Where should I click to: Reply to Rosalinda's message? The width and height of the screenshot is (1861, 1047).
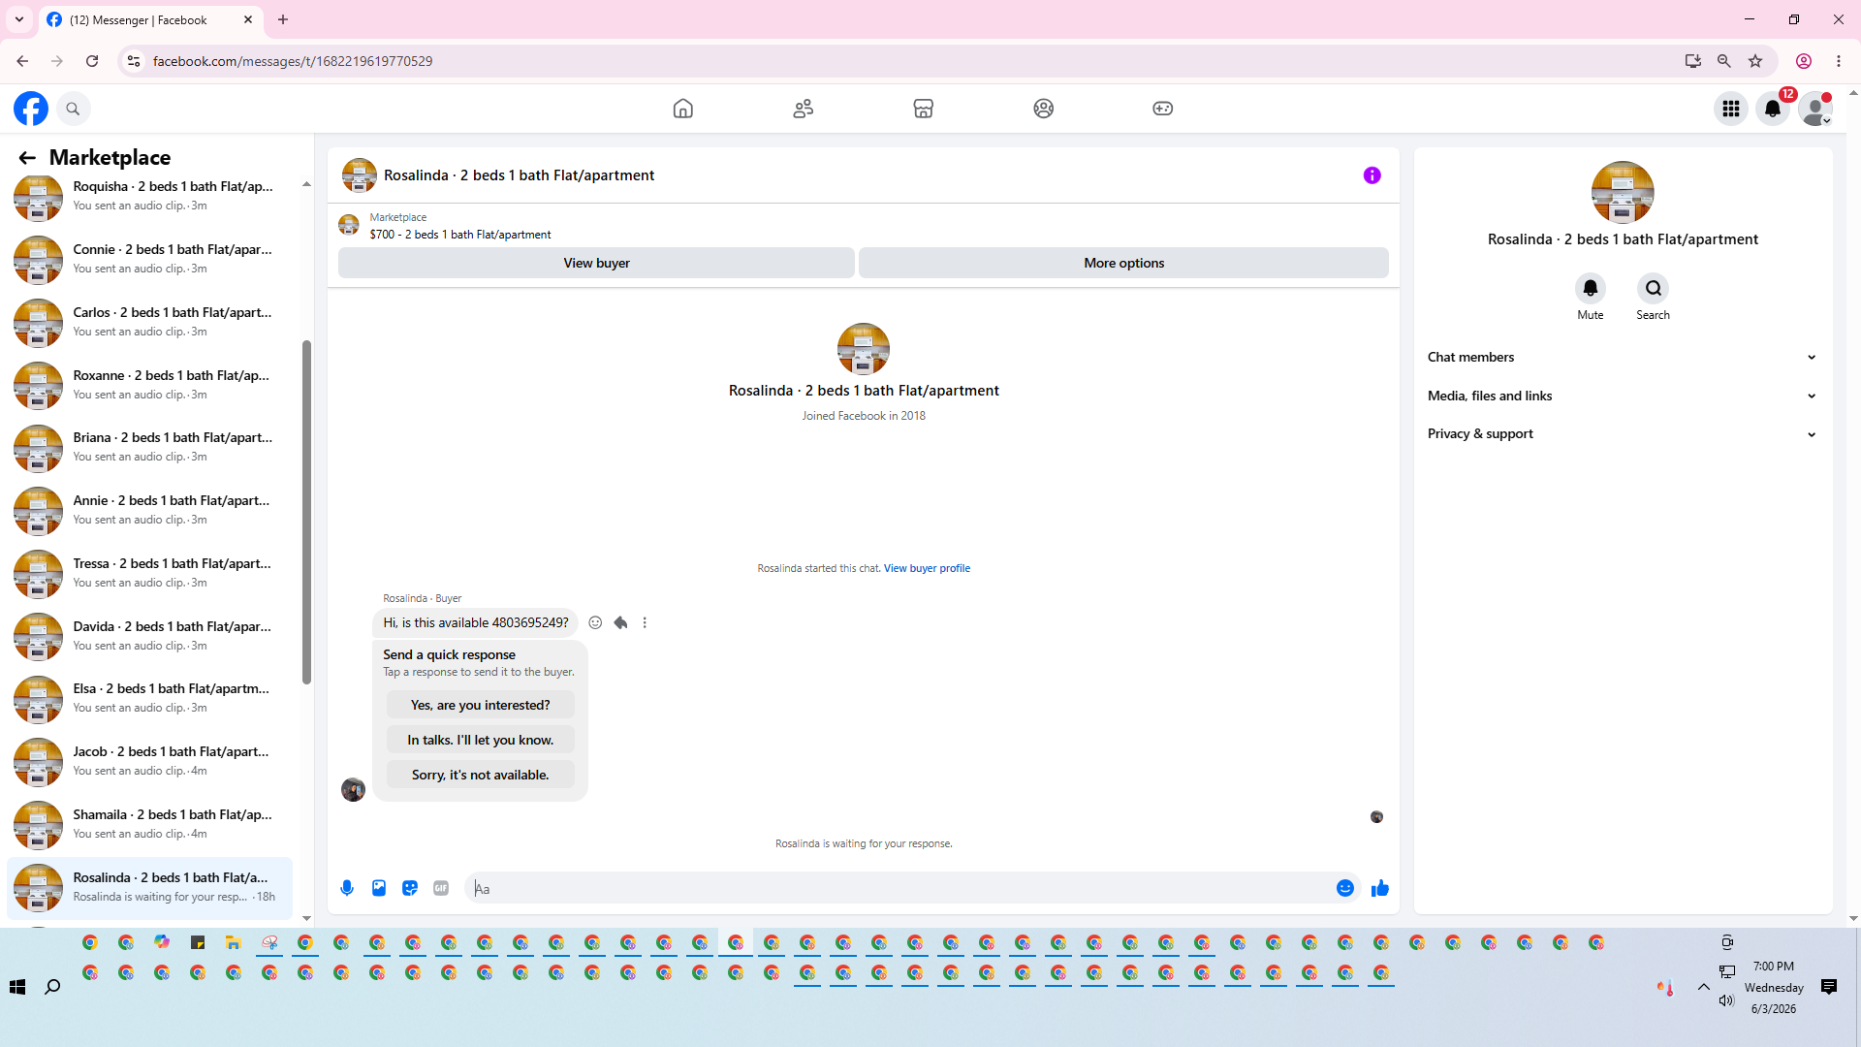point(620,622)
